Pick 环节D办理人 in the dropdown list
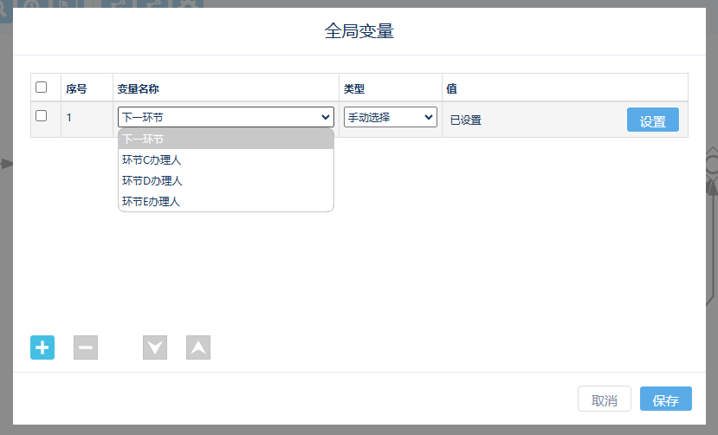The width and height of the screenshot is (718, 435). [x=225, y=180]
